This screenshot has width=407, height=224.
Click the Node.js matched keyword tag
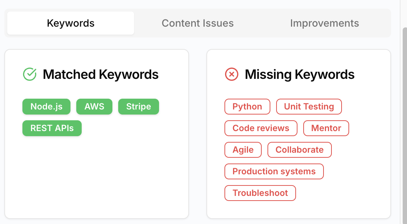coord(46,107)
